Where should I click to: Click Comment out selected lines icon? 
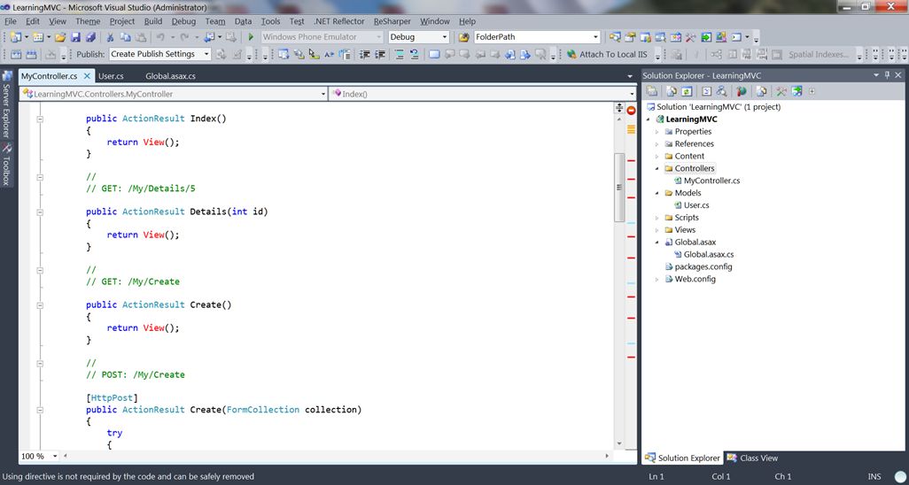click(x=400, y=54)
